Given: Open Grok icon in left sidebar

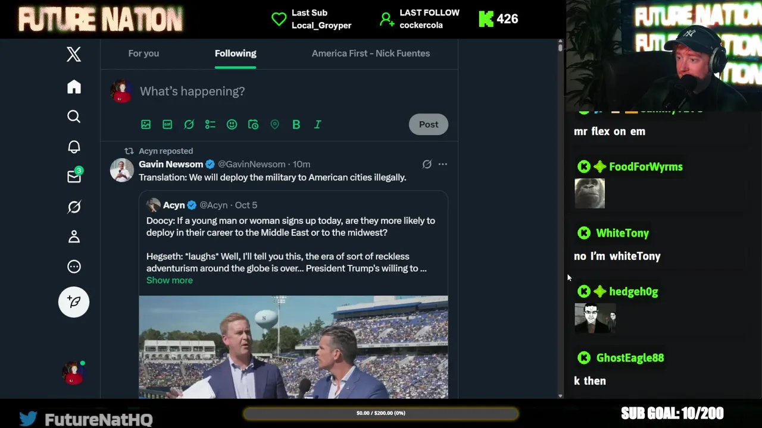Looking at the screenshot, I should (74, 207).
